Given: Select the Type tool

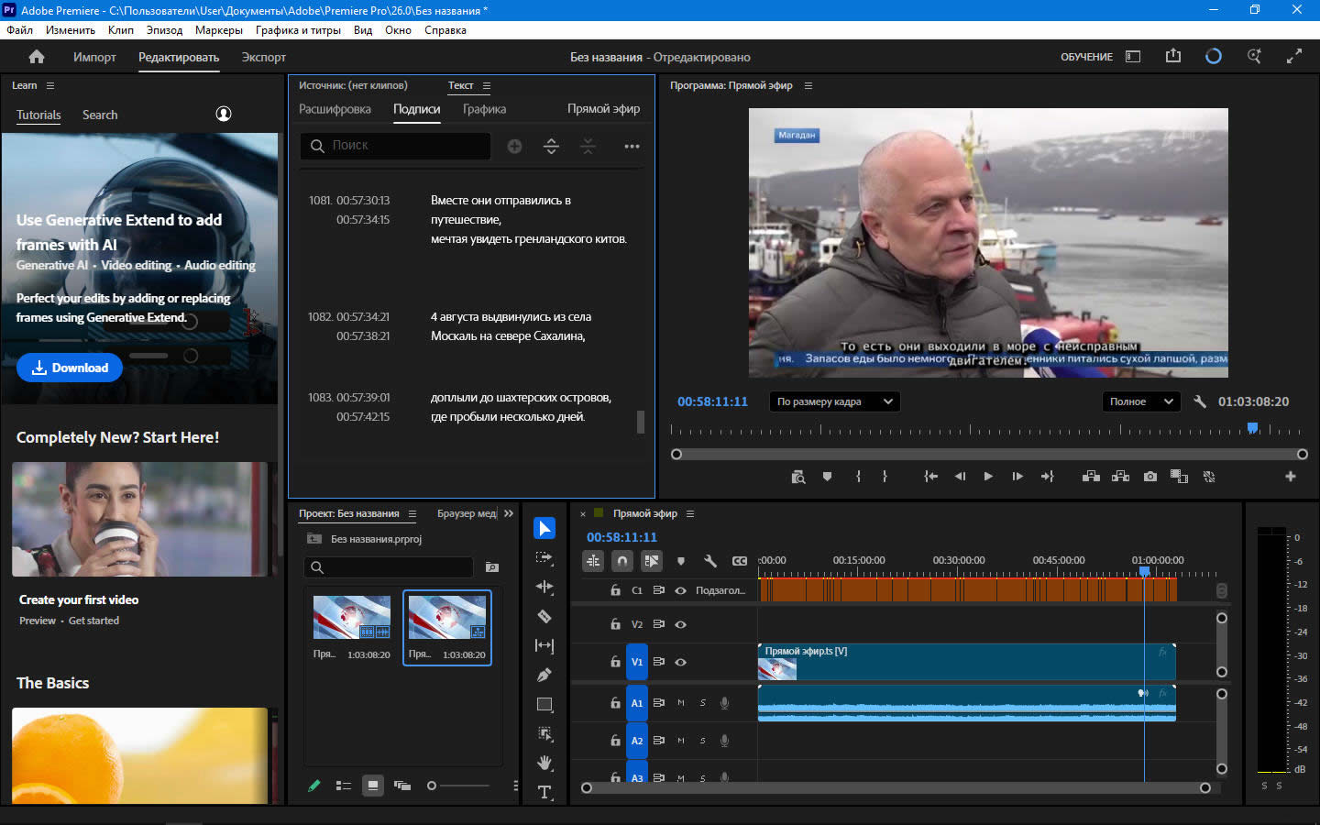Looking at the screenshot, I should [x=544, y=792].
